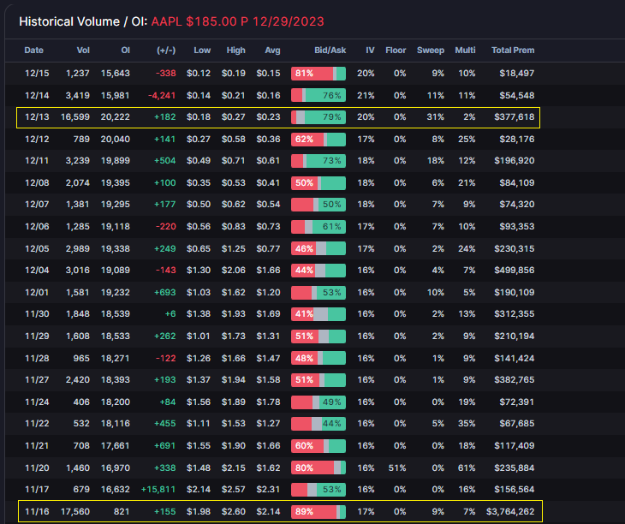Screen dimensions: 625x524
Task: Select the High column header
Action: [x=236, y=51]
